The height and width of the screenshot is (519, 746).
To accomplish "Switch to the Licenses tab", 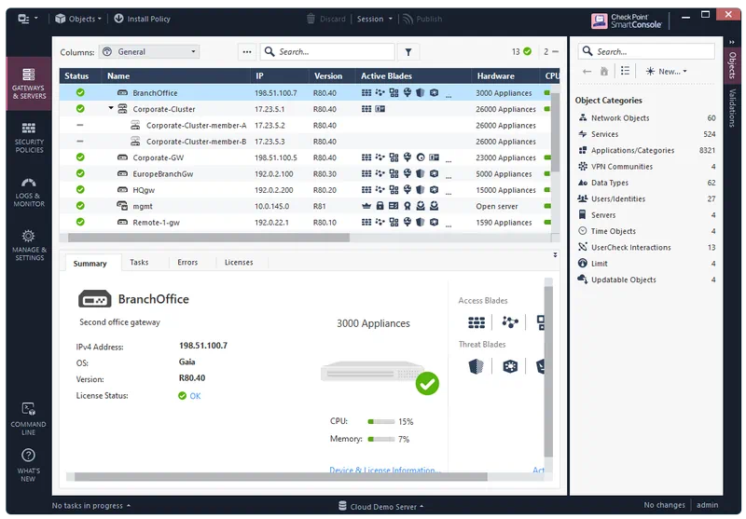I will pyautogui.click(x=239, y=263).
